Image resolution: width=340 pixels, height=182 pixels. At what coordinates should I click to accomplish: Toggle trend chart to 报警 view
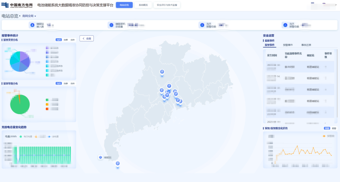(334, 128)
